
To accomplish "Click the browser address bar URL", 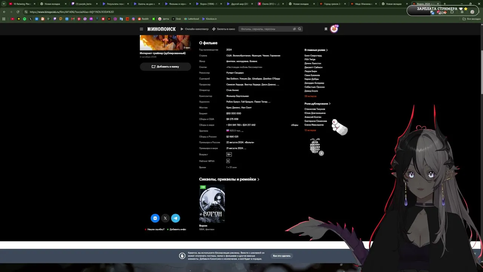I will tap(72, 12).
